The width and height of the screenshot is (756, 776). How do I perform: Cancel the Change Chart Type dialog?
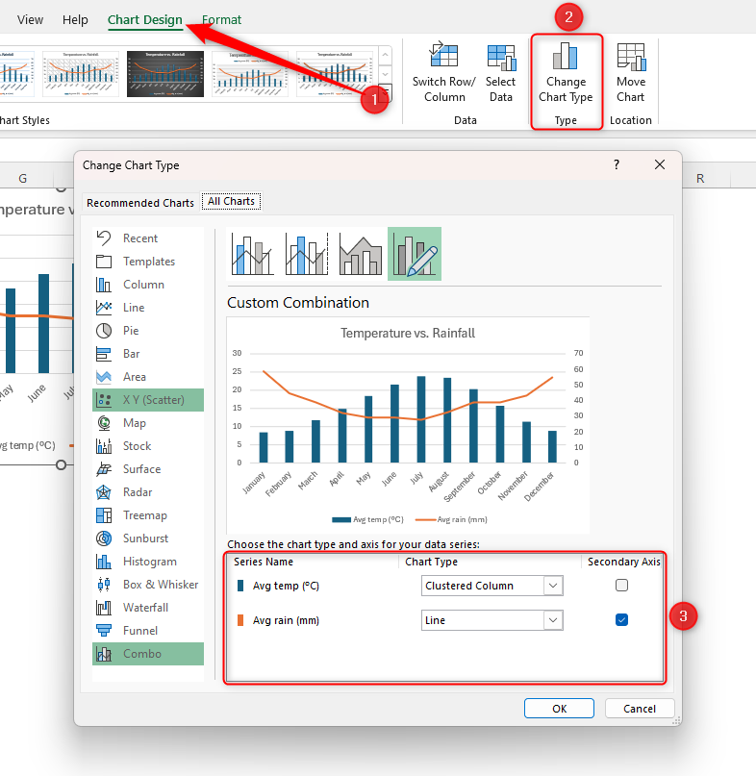pyautogui.click(x=640, y=709)
